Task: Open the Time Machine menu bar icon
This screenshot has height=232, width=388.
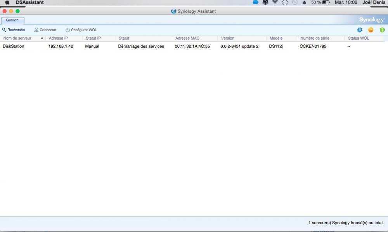Action: click(x=294, y=2)
